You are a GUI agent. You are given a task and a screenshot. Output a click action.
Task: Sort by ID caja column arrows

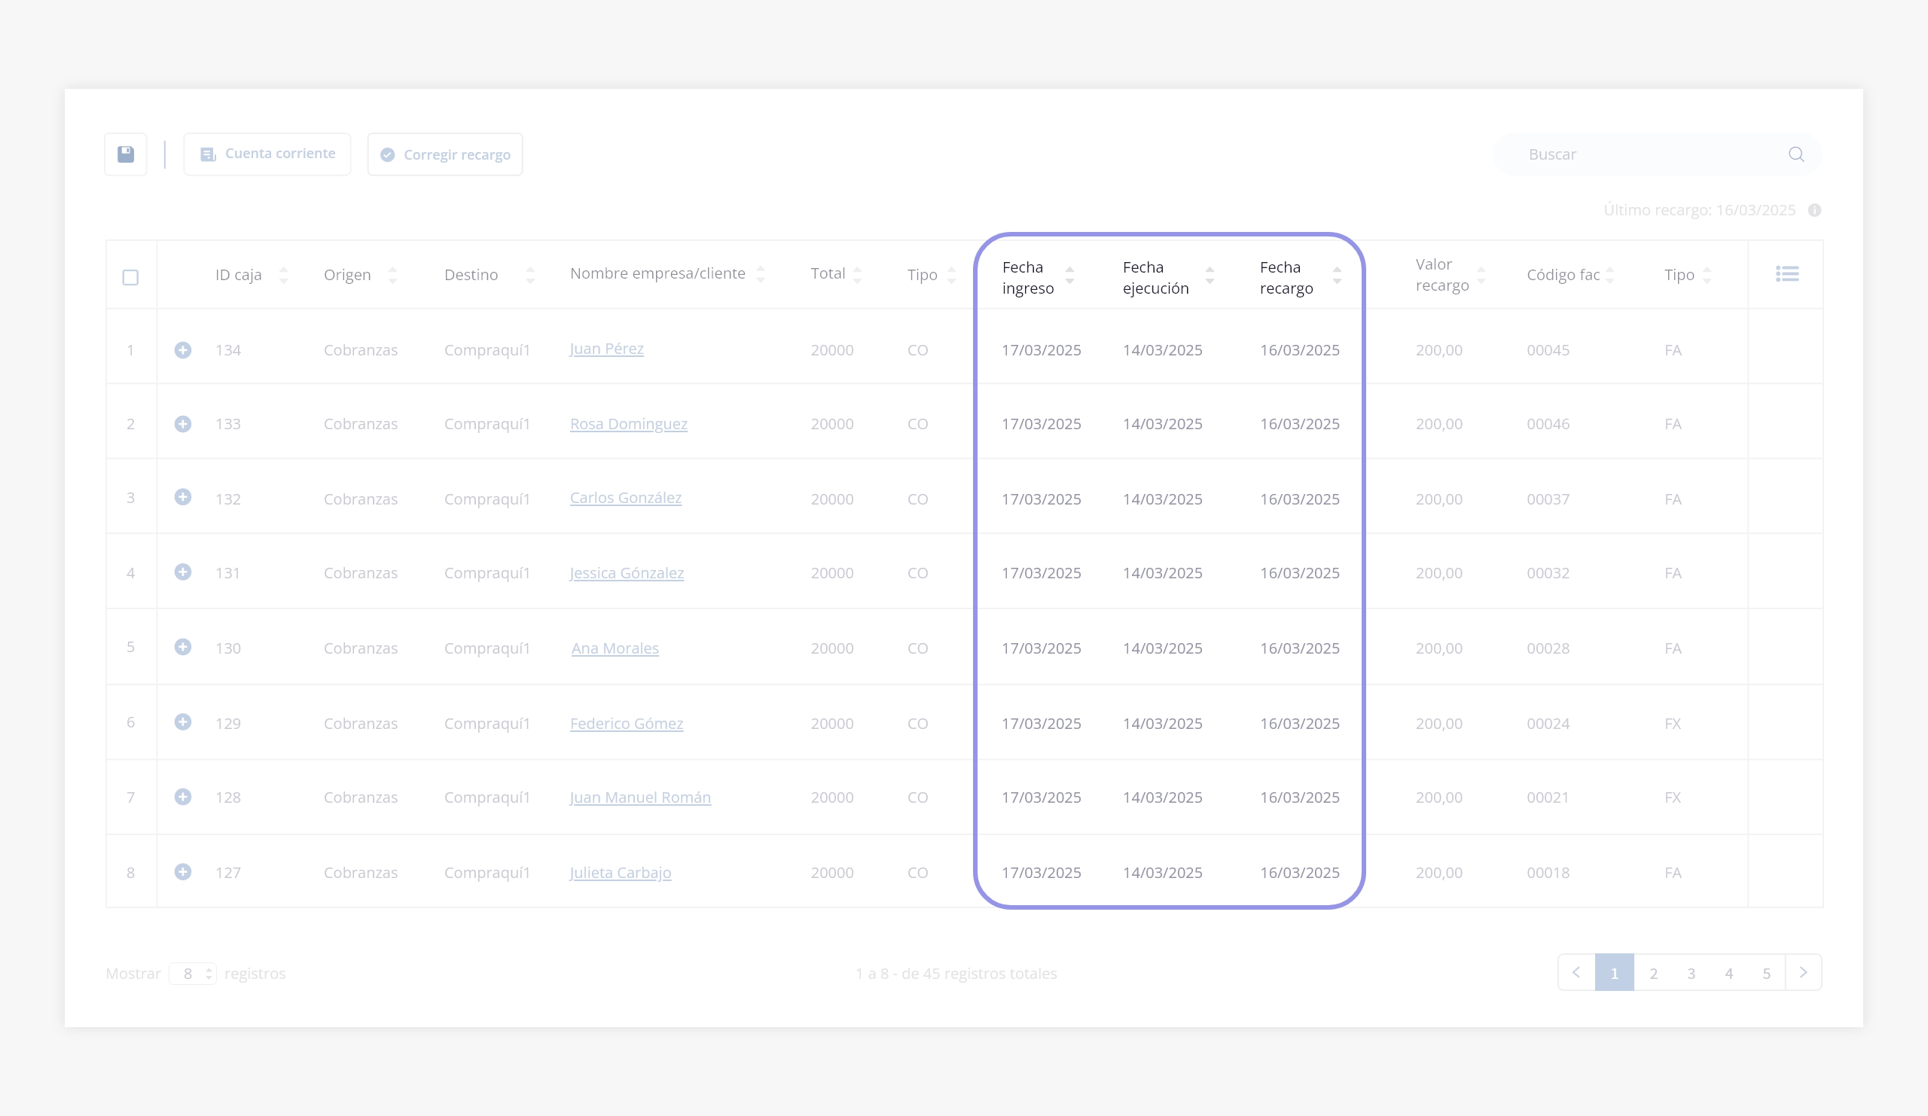pos(283,276)
